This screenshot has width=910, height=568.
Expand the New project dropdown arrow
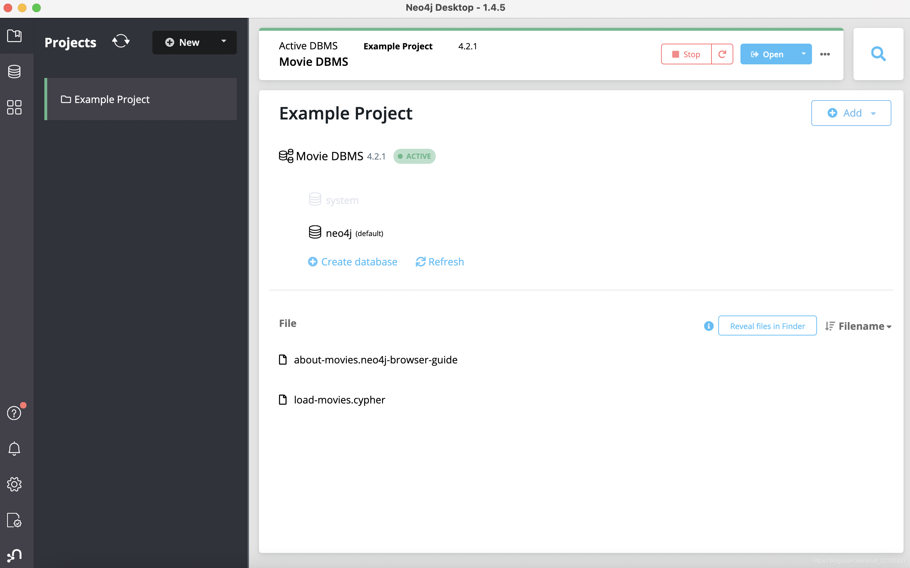point(225,42)
